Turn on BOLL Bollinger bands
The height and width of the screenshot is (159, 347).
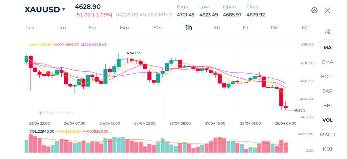tap(327, 77)
